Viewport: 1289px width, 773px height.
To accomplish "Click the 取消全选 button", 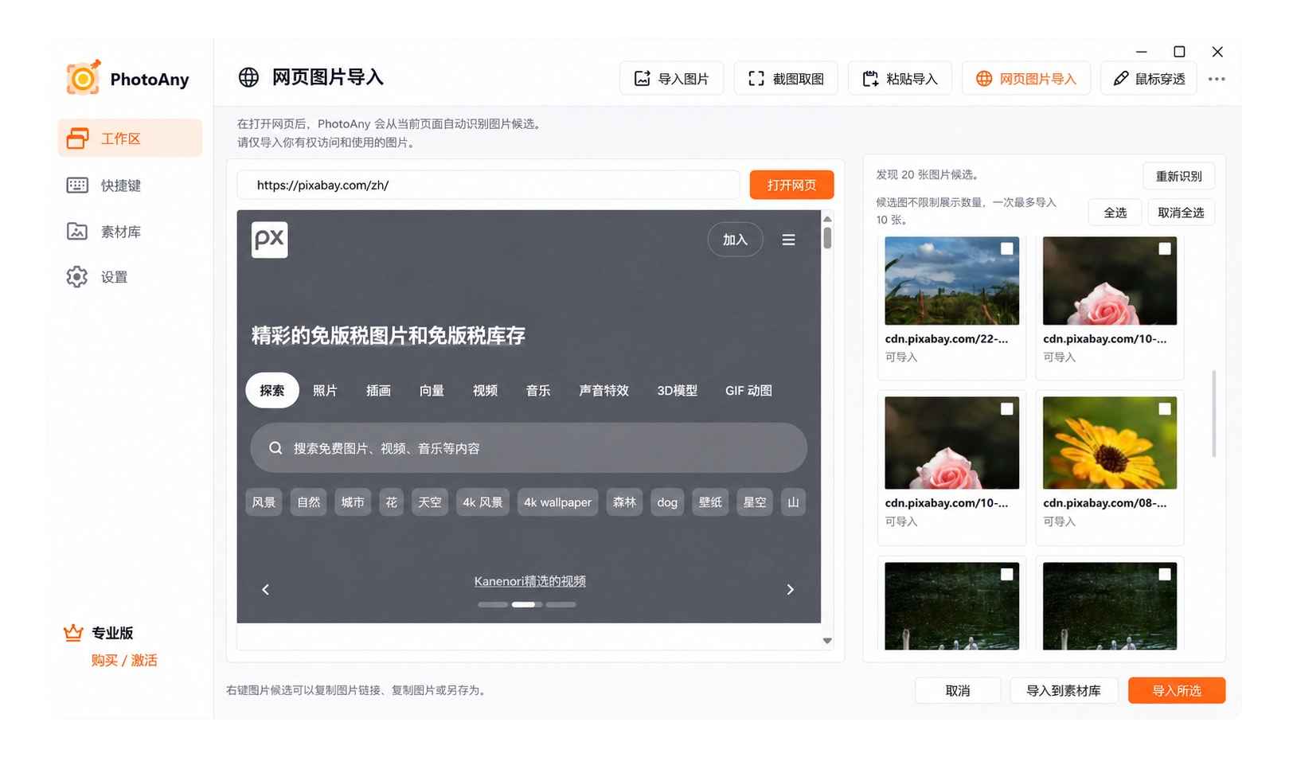I will coord(1181,213).
